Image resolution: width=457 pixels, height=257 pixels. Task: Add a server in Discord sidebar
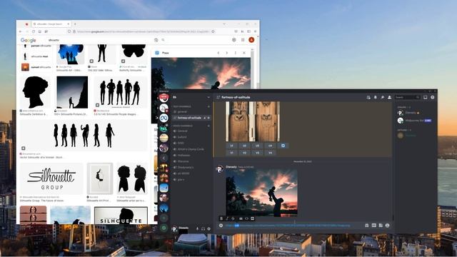(164, 218)
